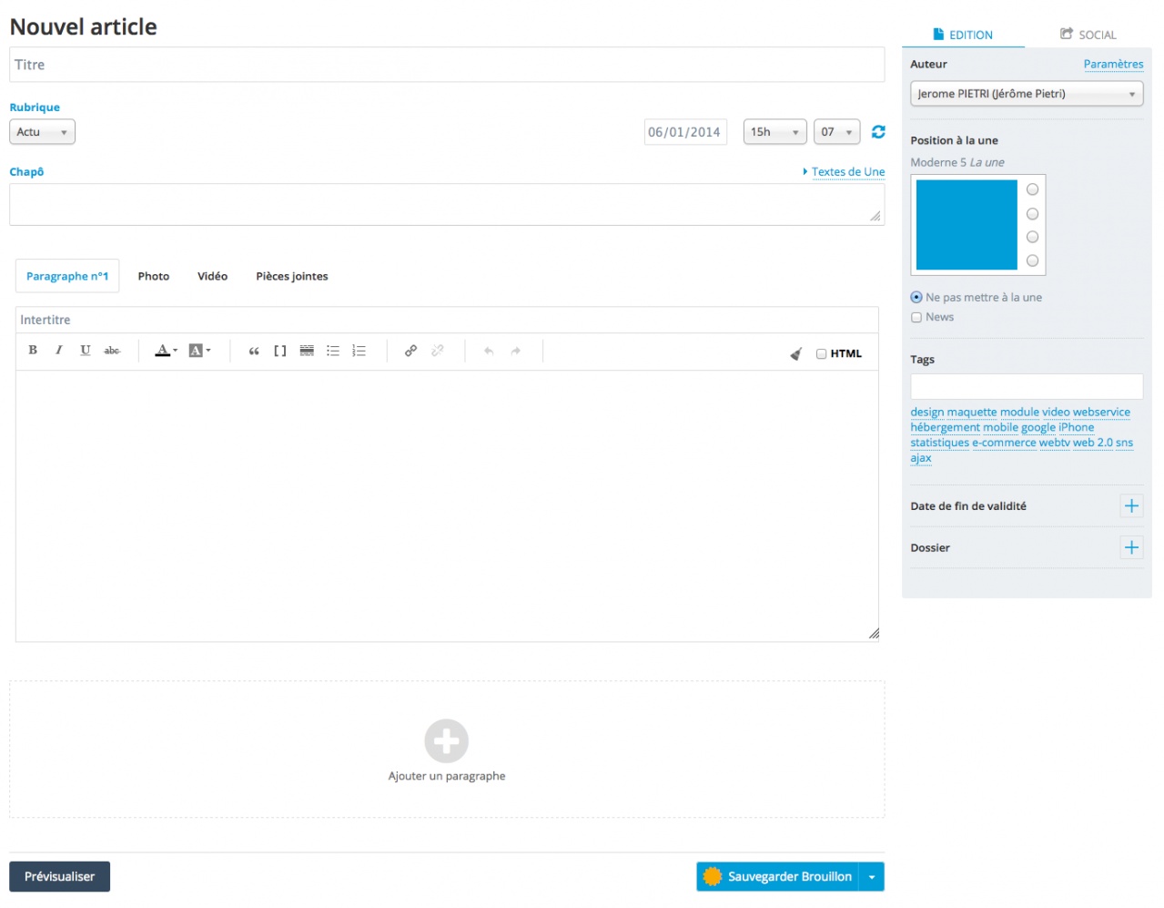Open the Rubrique dropdown showing Actu

[x=42, y=132]
